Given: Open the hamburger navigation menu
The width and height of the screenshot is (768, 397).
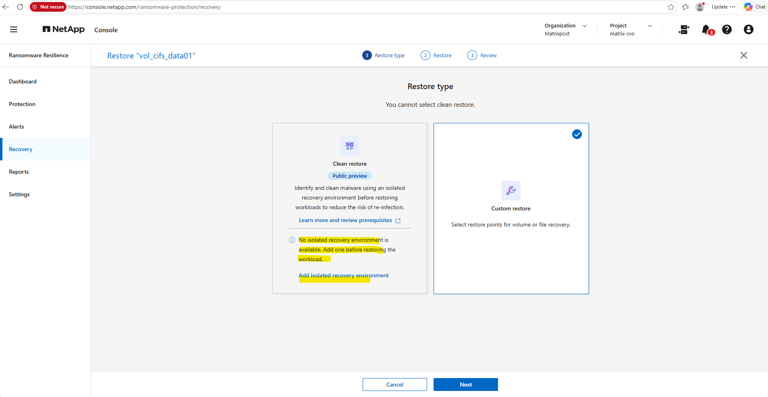Looking at the screenshot, I should pyautogui.click(x=14, y=29).
